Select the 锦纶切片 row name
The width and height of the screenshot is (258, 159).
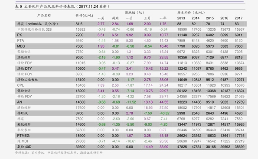pos(24,91)
